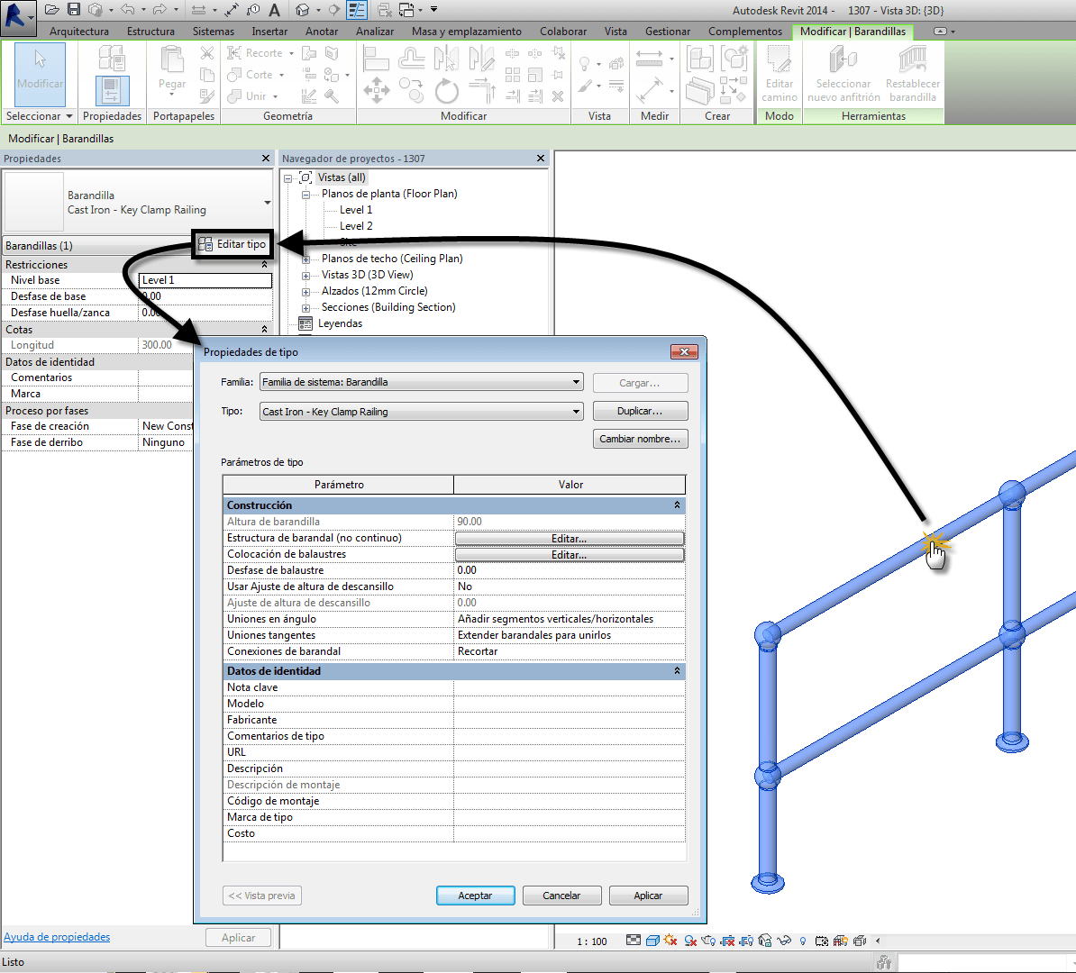Toggle Locked 3D View house icon

[765, 941]
